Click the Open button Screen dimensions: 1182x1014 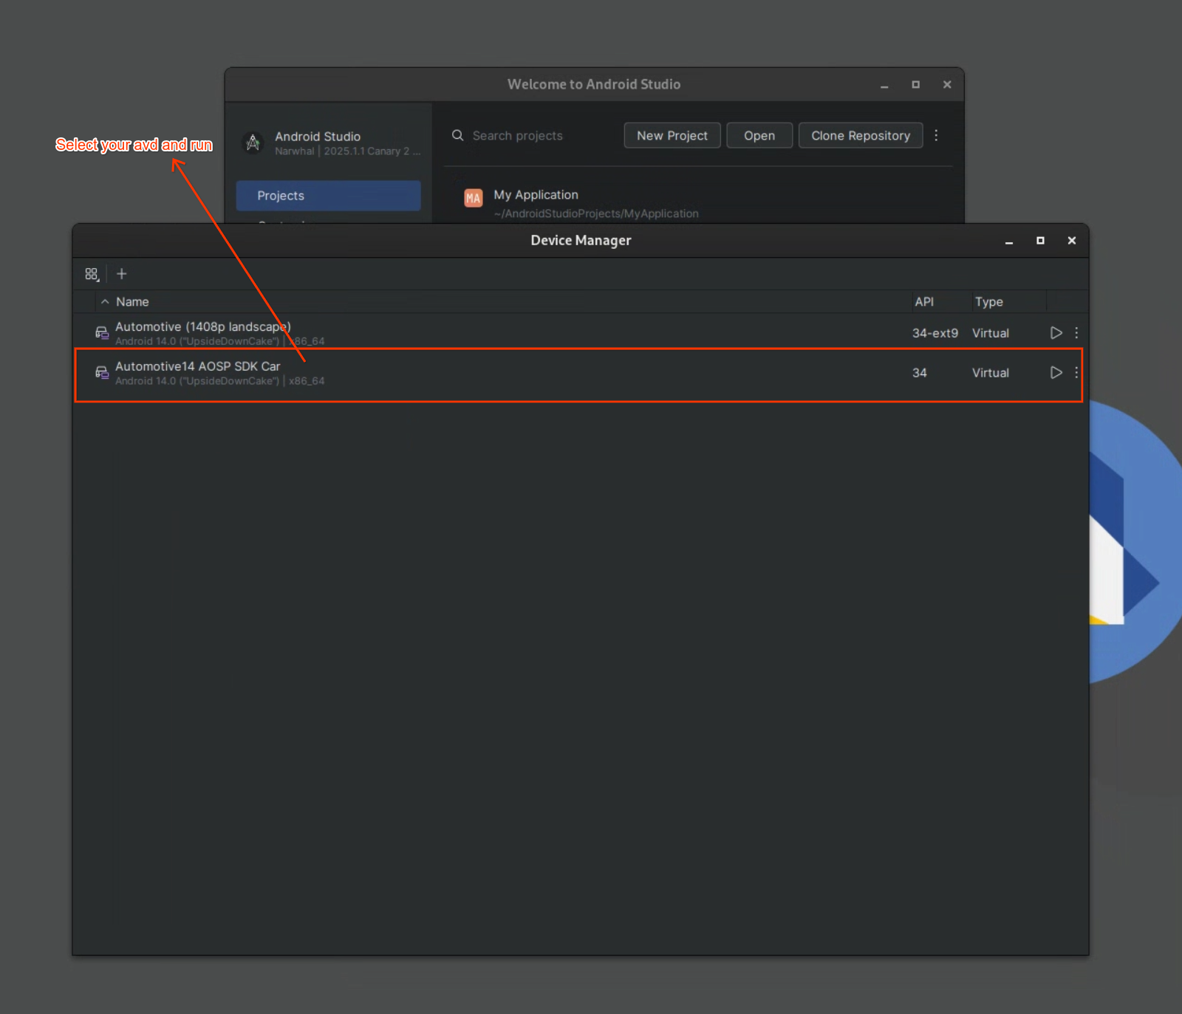(x=759, y=136)
